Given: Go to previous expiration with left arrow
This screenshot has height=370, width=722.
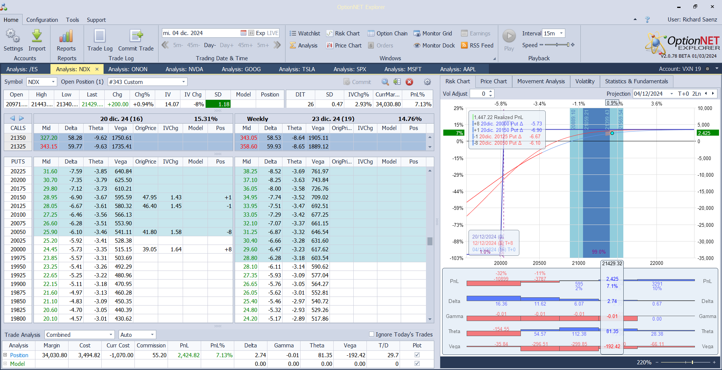Looking at the screenshot, I should [x=12, y=118].
